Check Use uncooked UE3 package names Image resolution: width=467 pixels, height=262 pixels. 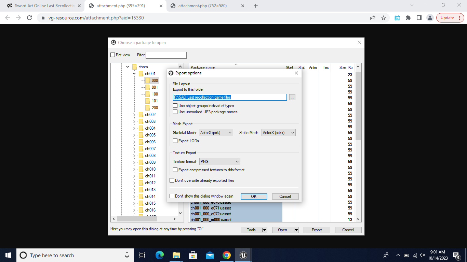[x=175, y=112]
